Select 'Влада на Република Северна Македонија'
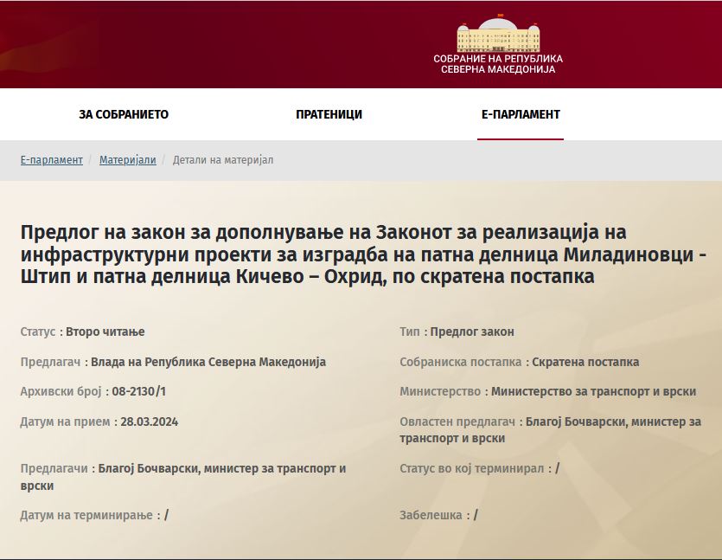Screen dimensions: 722x560 (x=208, y=362)
